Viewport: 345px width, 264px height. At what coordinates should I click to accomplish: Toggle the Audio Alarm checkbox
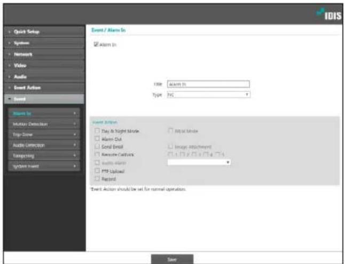tap(97, 163)
